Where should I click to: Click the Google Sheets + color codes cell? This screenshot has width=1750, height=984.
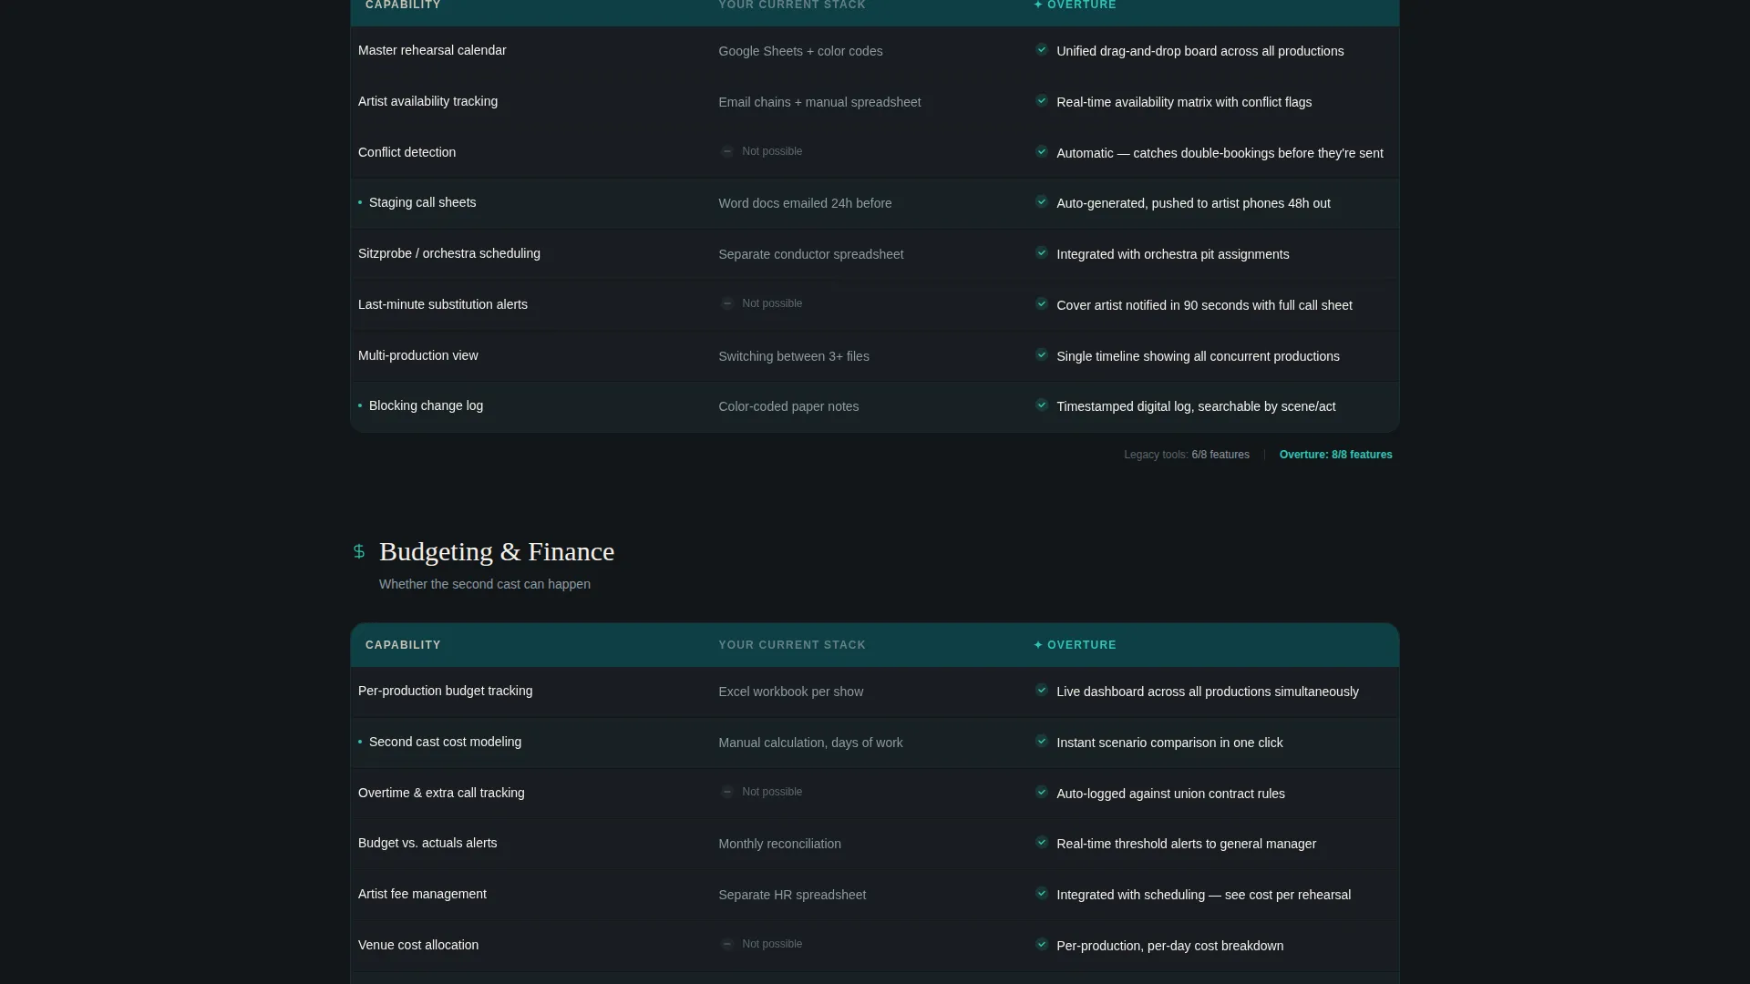coord(800,51)
